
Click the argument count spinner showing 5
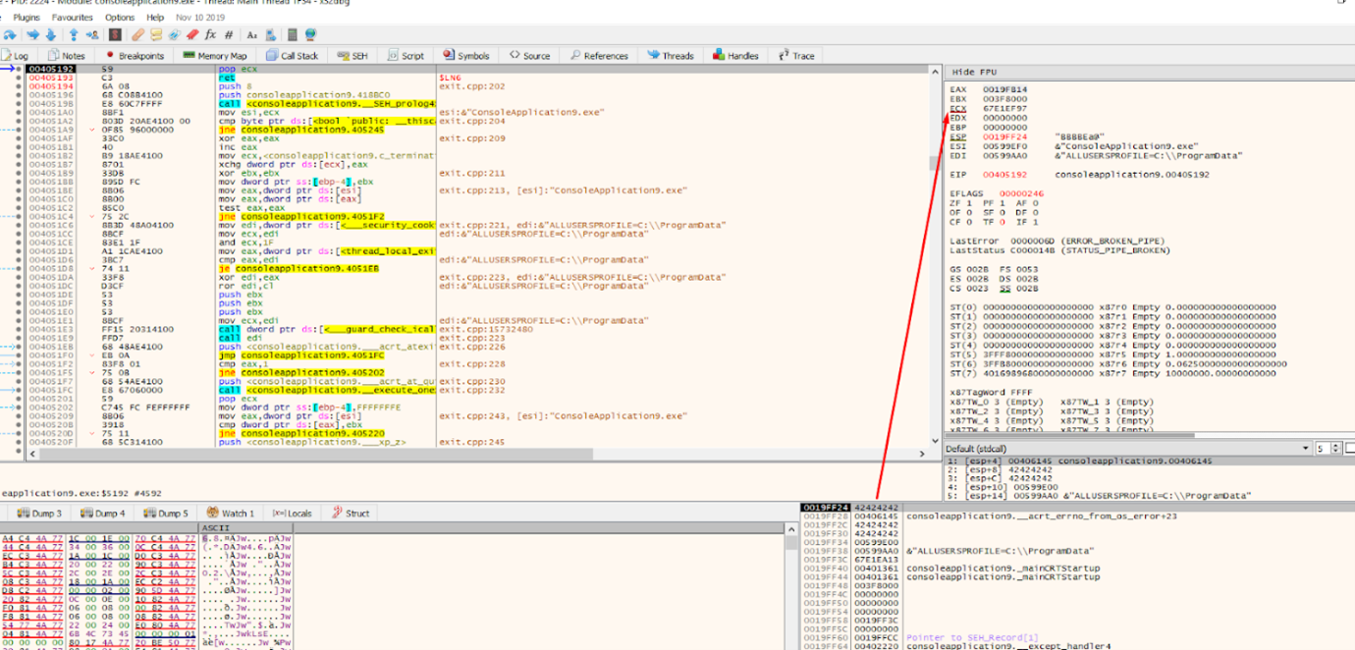[x=1327, y=448]
